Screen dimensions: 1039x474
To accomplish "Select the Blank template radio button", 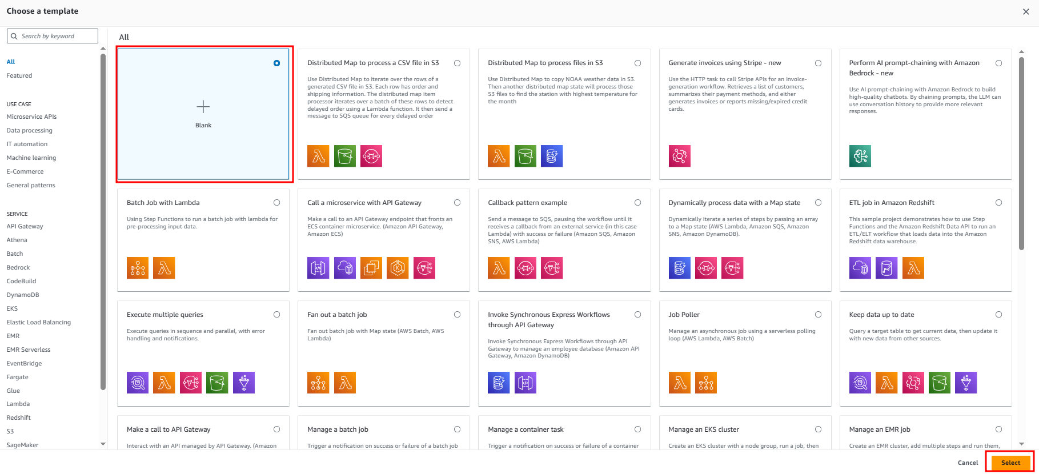I will 276,63.
